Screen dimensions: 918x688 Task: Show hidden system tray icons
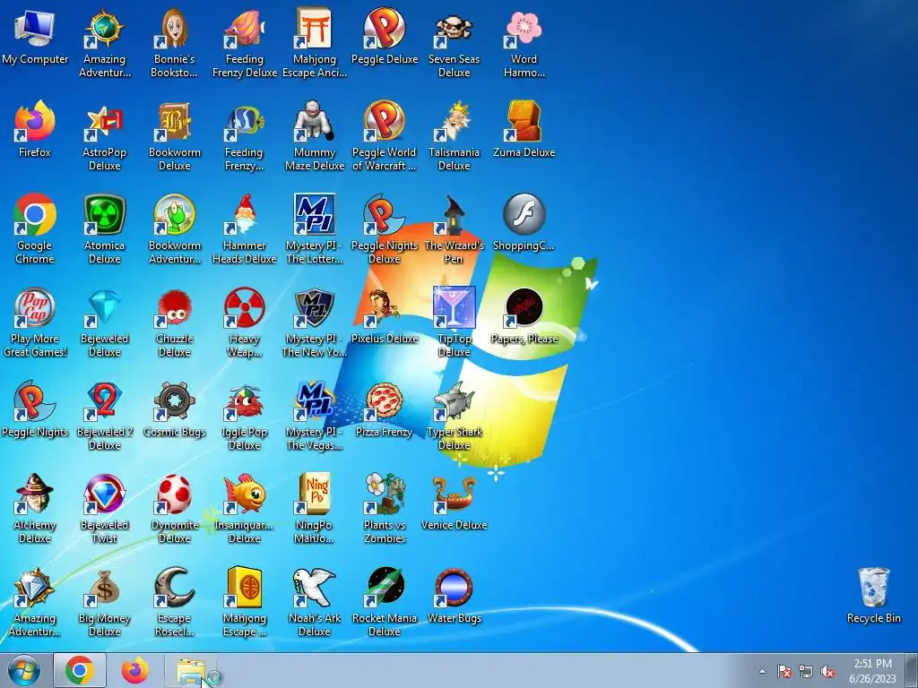pos(762,671)
